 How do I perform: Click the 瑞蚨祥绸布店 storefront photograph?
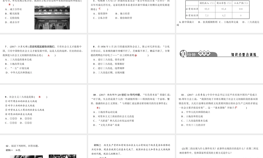(52, 18)
